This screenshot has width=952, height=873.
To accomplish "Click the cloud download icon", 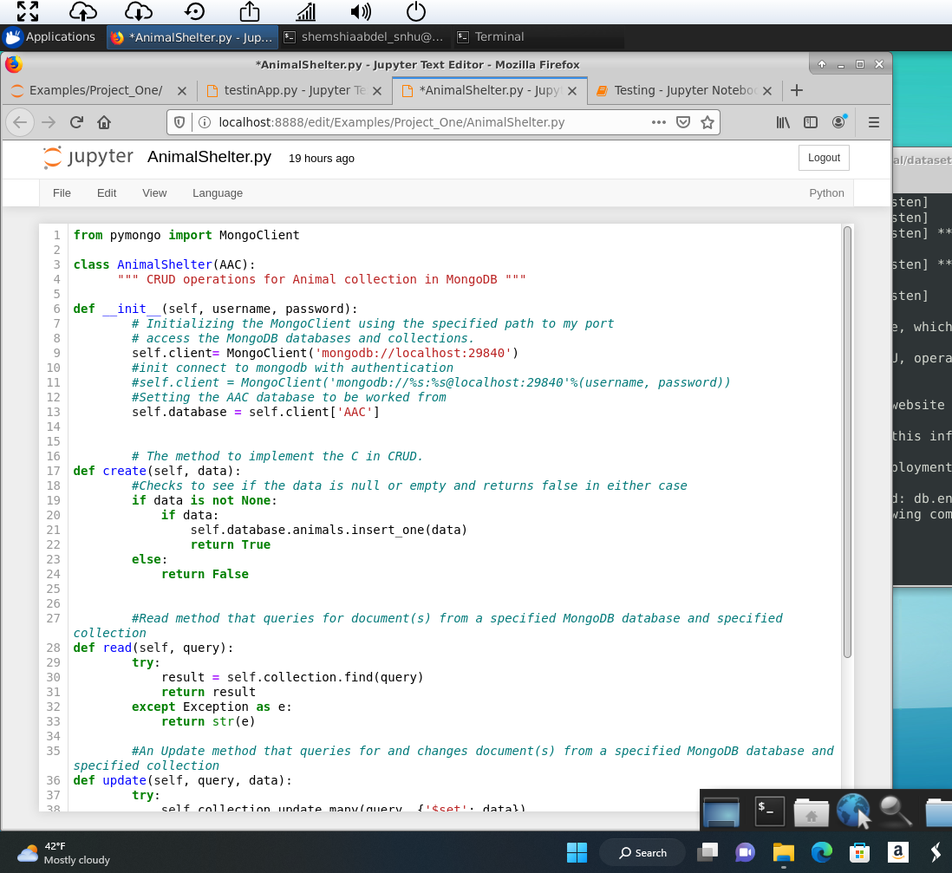I will [139, 11].
